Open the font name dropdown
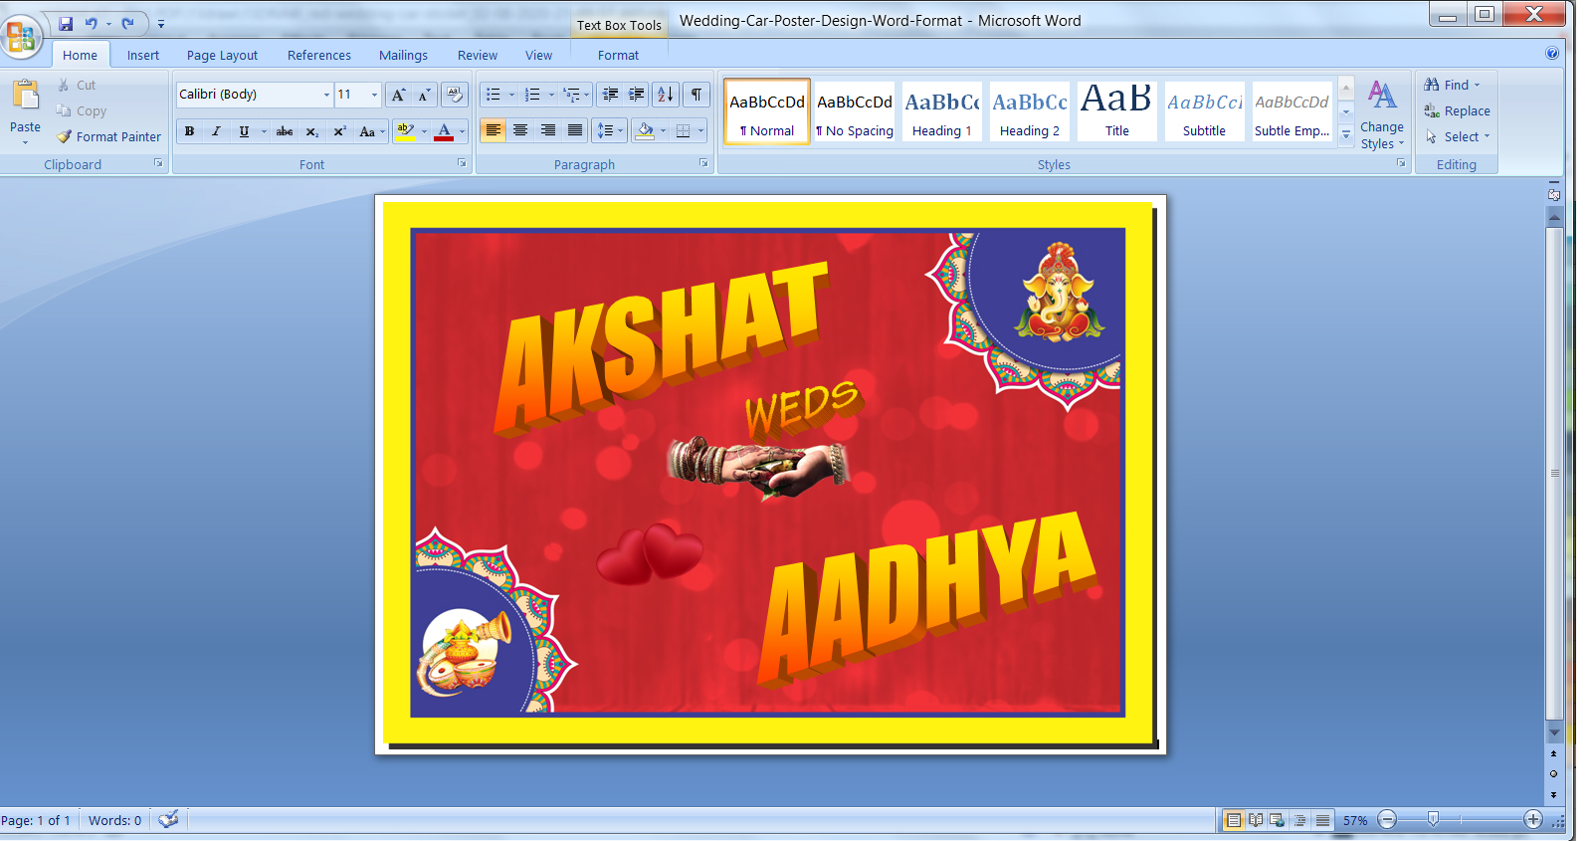Viewport: 1593px width, 841px height. click(326, 96)
